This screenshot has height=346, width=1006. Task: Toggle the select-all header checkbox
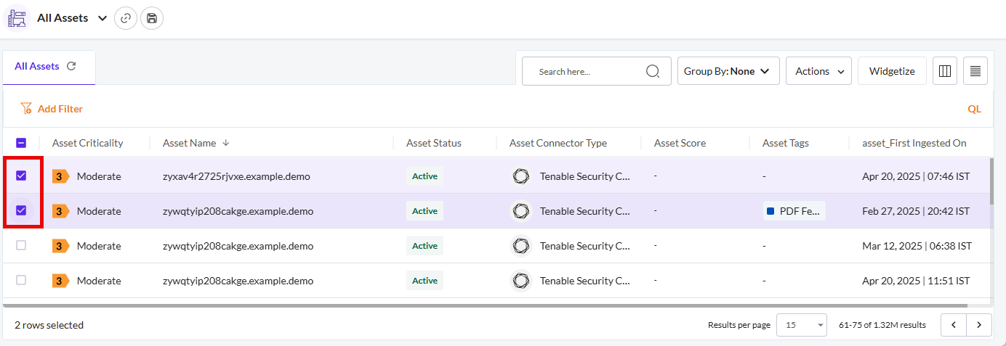pyautogui.click(x=21, y=143)
